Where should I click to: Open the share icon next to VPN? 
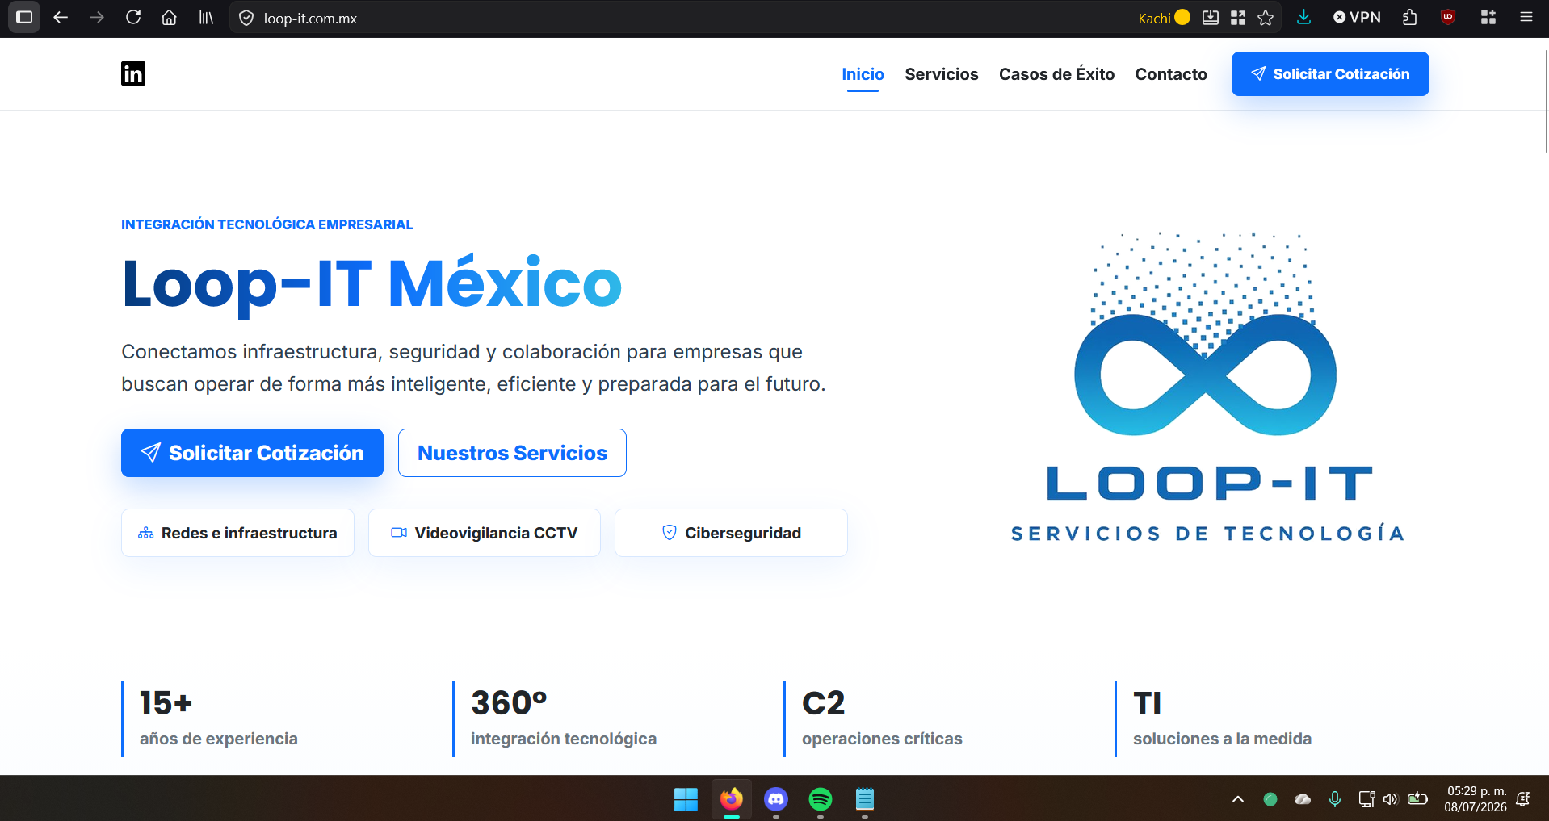tap(1410, 17)
